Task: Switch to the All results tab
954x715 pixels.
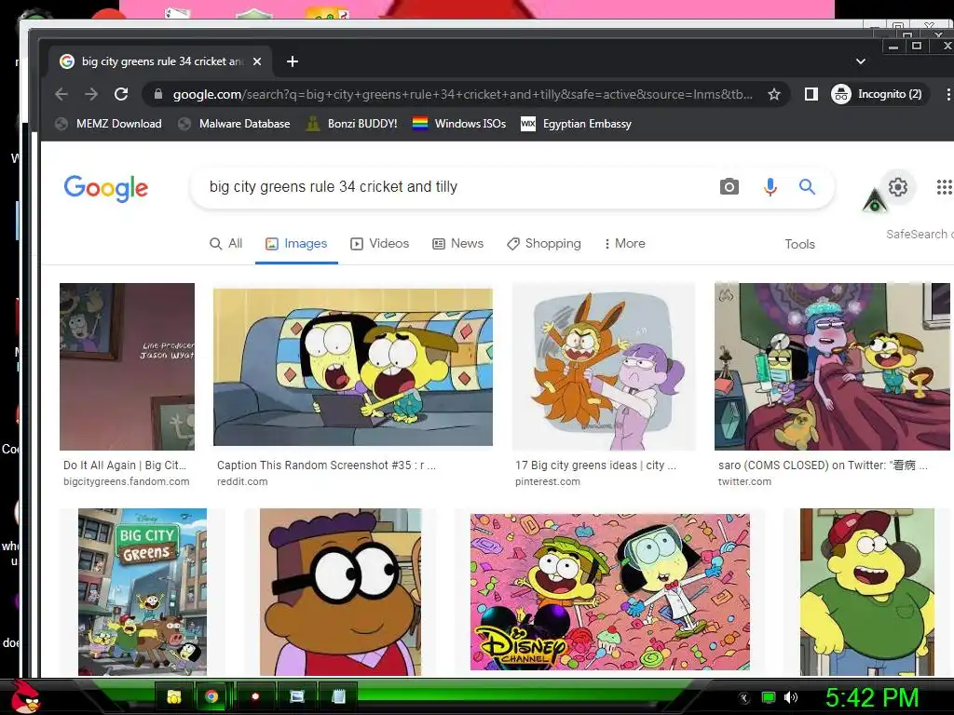Action: [225, 244]
